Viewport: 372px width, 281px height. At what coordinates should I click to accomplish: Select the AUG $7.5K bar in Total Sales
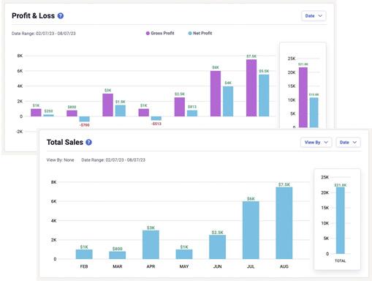(x=284, y=223)
